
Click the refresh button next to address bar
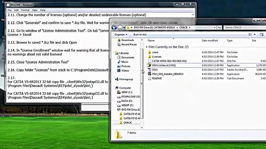coord(219,28)
